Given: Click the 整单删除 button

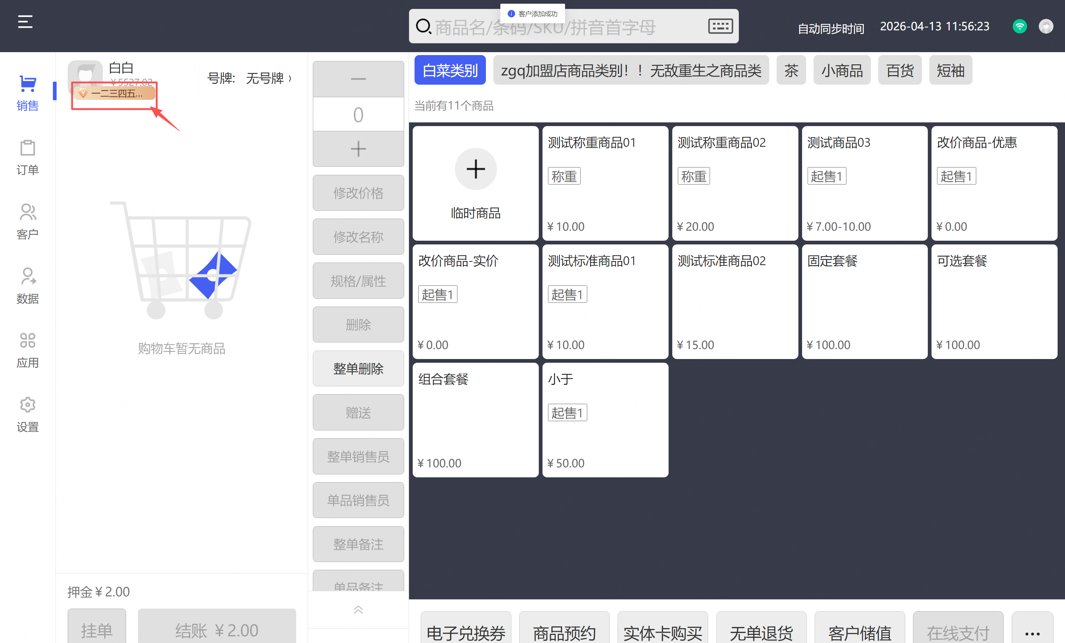Looking at the screenshot, I should [358, 369].
